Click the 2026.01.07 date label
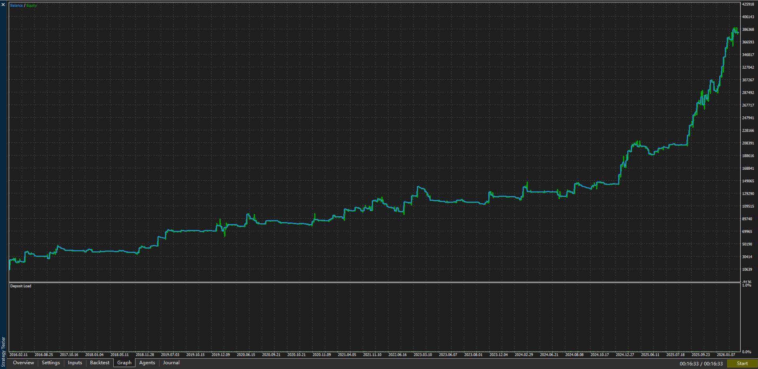This screenshot has width=758, height=369. click(726, 355)
